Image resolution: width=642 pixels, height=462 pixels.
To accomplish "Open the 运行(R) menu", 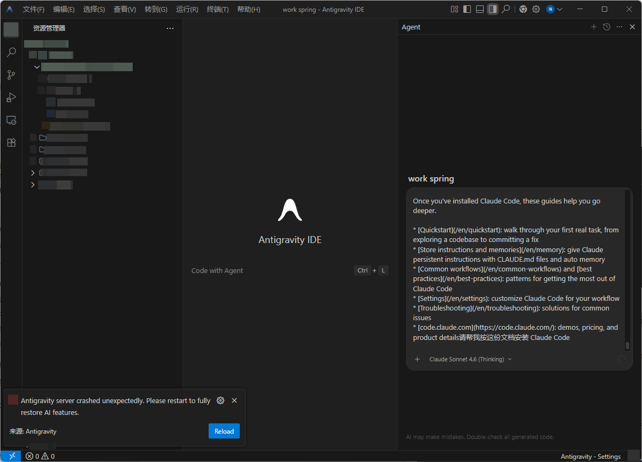I will [187, 9].
